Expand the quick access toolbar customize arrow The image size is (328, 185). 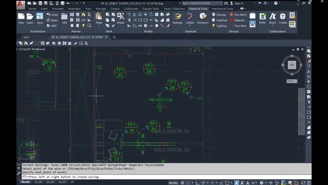(84, 3)
